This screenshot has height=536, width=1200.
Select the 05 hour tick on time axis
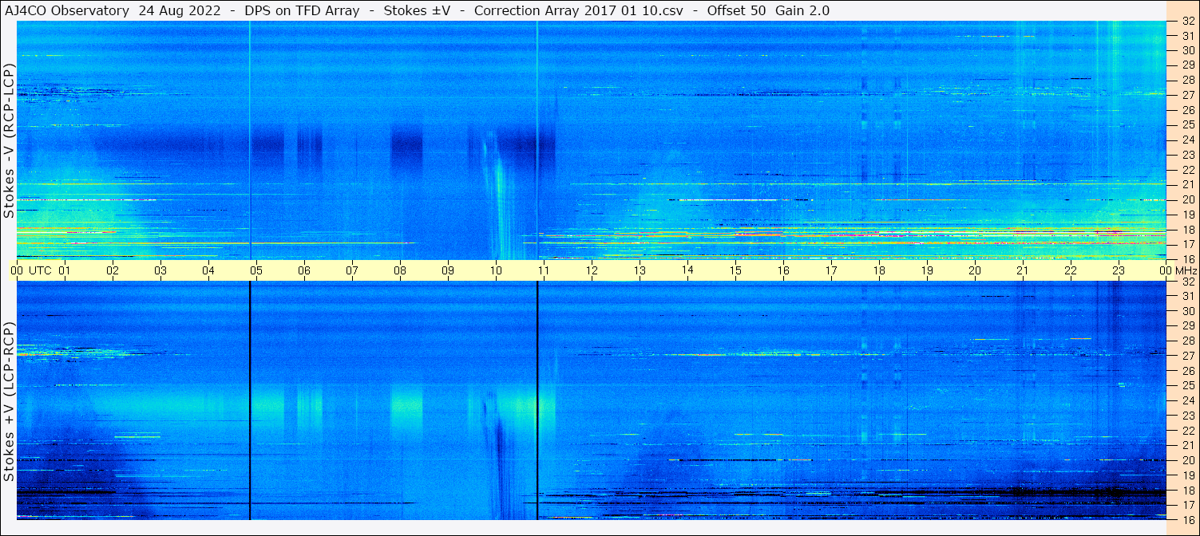(x=256, y=270)
